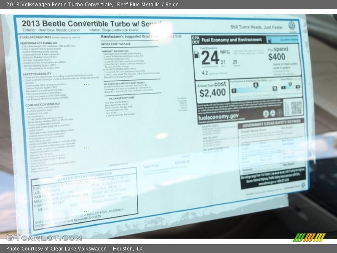Click the '$400' you spend amount
The height and width of the screenshot is (253, 337).
point(277,57)
